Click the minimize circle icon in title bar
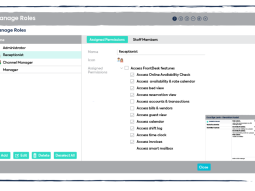Viewport: 255px width, 191px height. [193, 18]
